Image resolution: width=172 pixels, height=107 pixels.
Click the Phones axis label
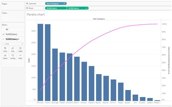pos(40,103)
